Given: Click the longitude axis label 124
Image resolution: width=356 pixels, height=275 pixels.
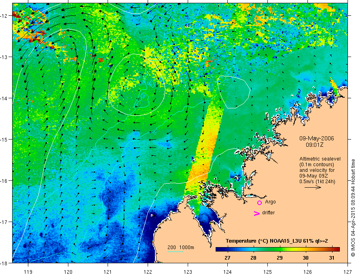Looking at the screenshot, I should point(228,272).
